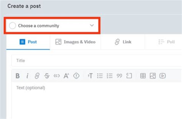Insert a hyperlink using the toolbar link icon
182x119 pixels.
(x=37, y=76)
